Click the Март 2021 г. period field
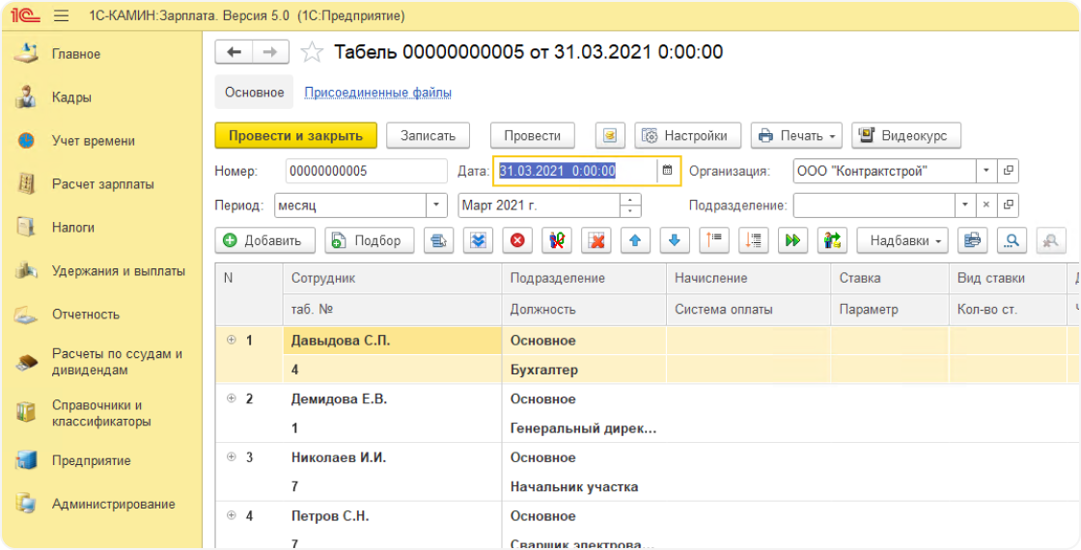Screen dimensions: 1081x550 point(540,206)
